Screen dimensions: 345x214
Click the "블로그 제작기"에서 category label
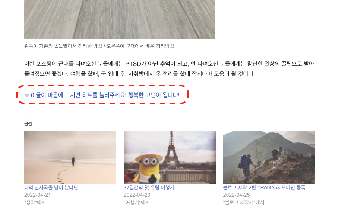[244, 202]
